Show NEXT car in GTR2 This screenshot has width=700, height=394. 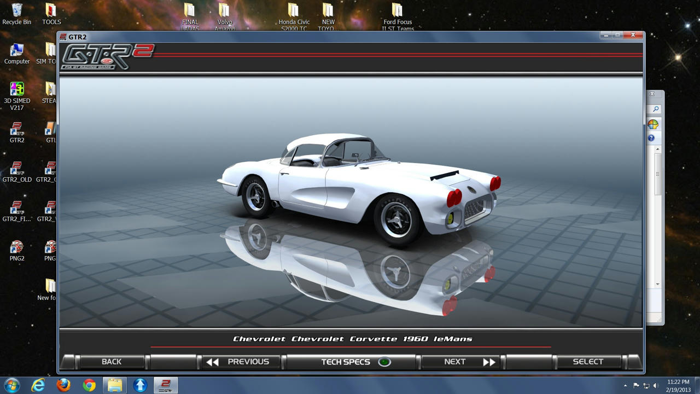462,362
